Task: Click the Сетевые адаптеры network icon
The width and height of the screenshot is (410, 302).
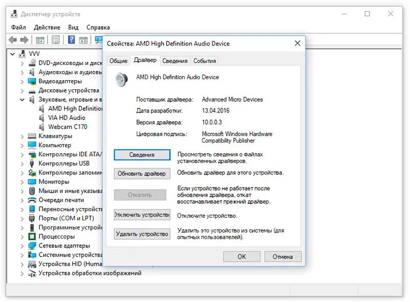Action: (x=32, y=246)
